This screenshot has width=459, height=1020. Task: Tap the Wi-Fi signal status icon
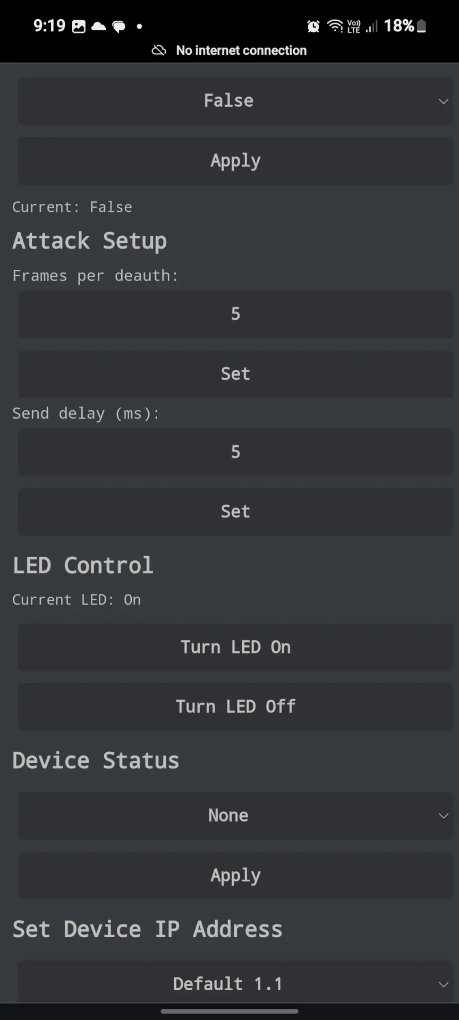coord(335,25)
